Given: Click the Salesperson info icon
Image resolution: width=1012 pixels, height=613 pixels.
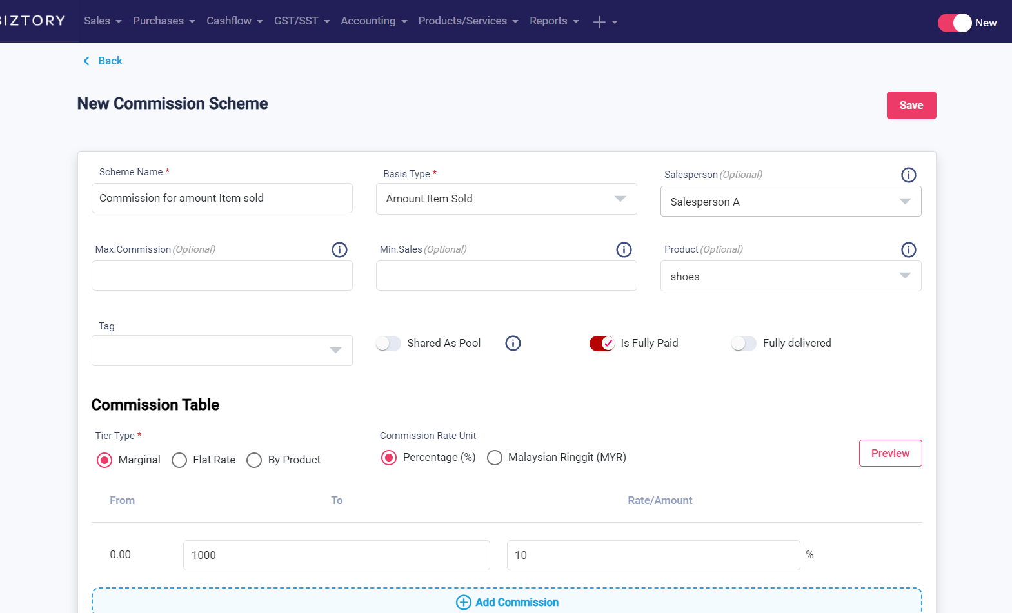Looking at the screenshot, I should pyautogui.click(x=908, y=175).
